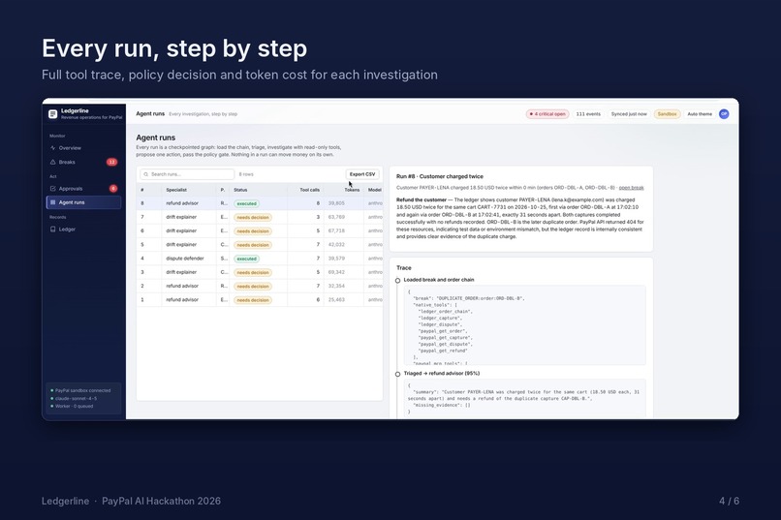Click the Ledgerline logo icon
The width and height of the screenshot is (781, 520).
[52, 114]
